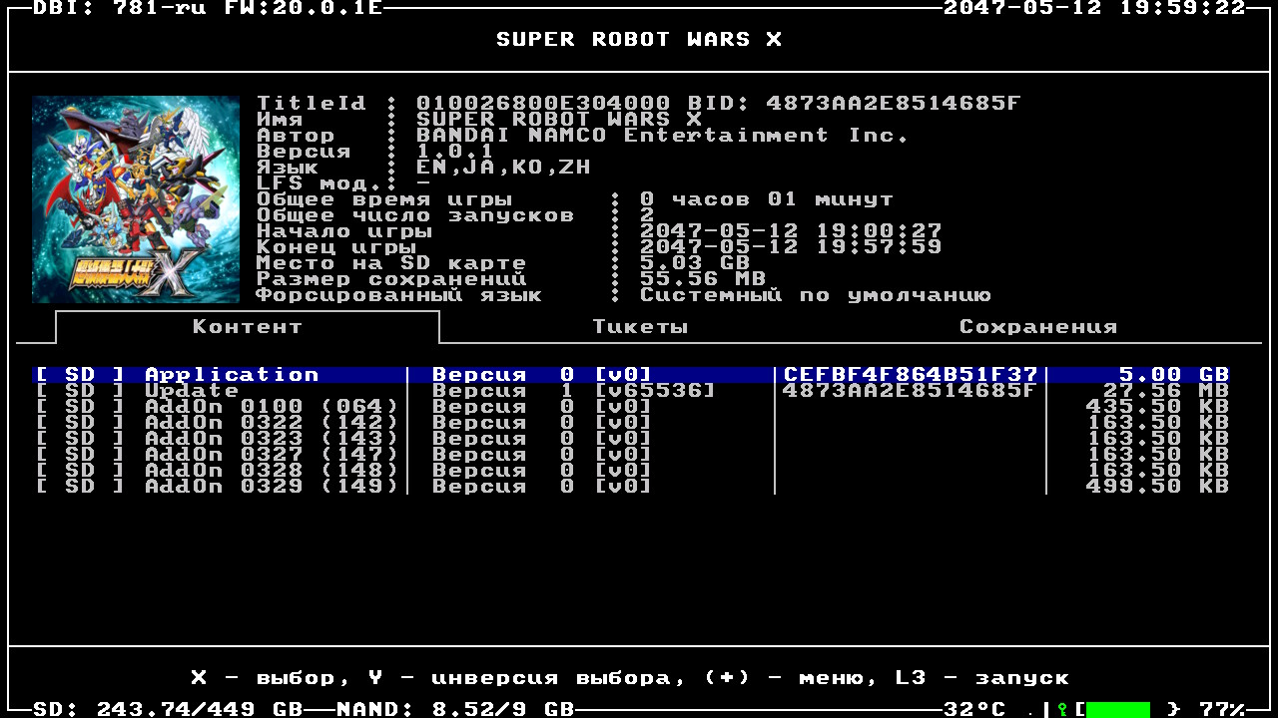Click the SD storage usage indicator
Screen dimensions: 1278x718
[168, 709]
